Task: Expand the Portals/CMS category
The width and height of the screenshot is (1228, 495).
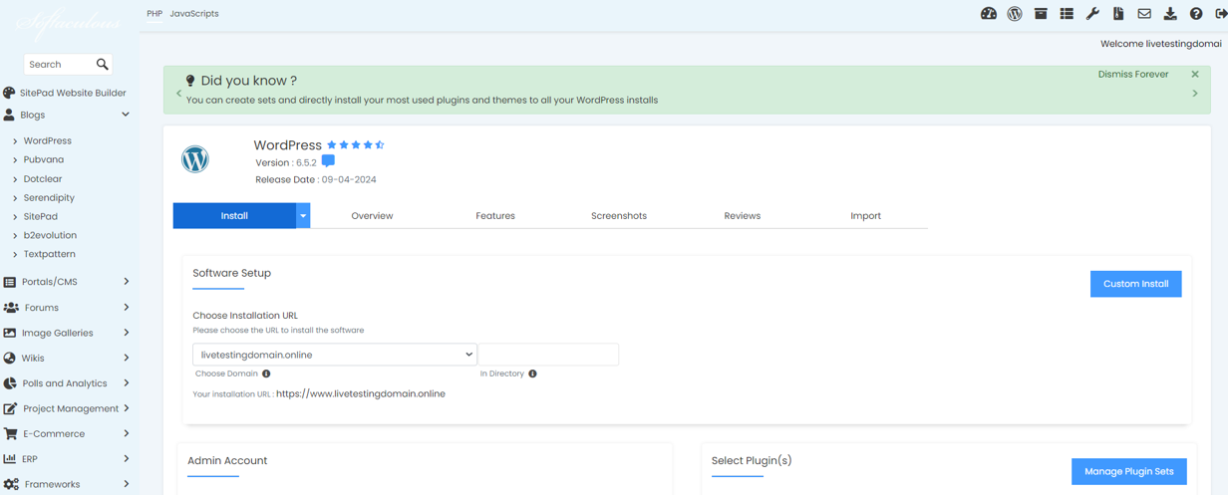Action: tap(127, 282)
